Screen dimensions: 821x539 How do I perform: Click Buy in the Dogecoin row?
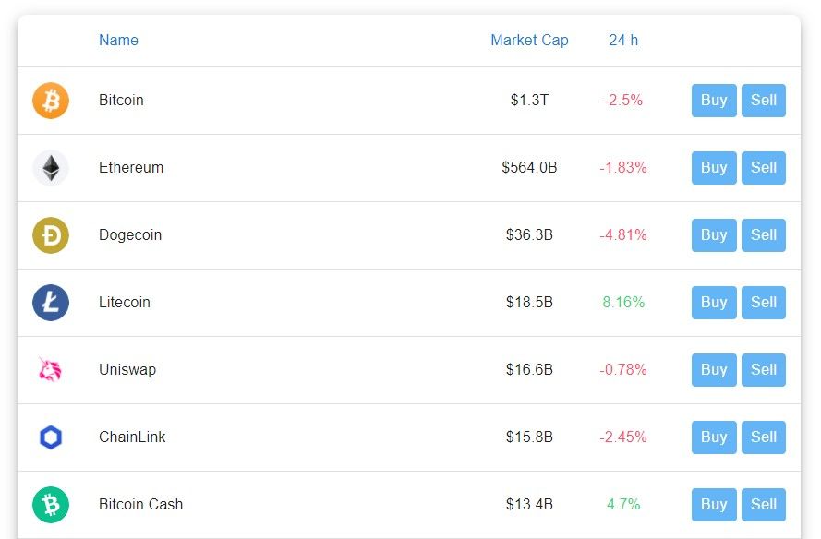[x=714, y=235]
